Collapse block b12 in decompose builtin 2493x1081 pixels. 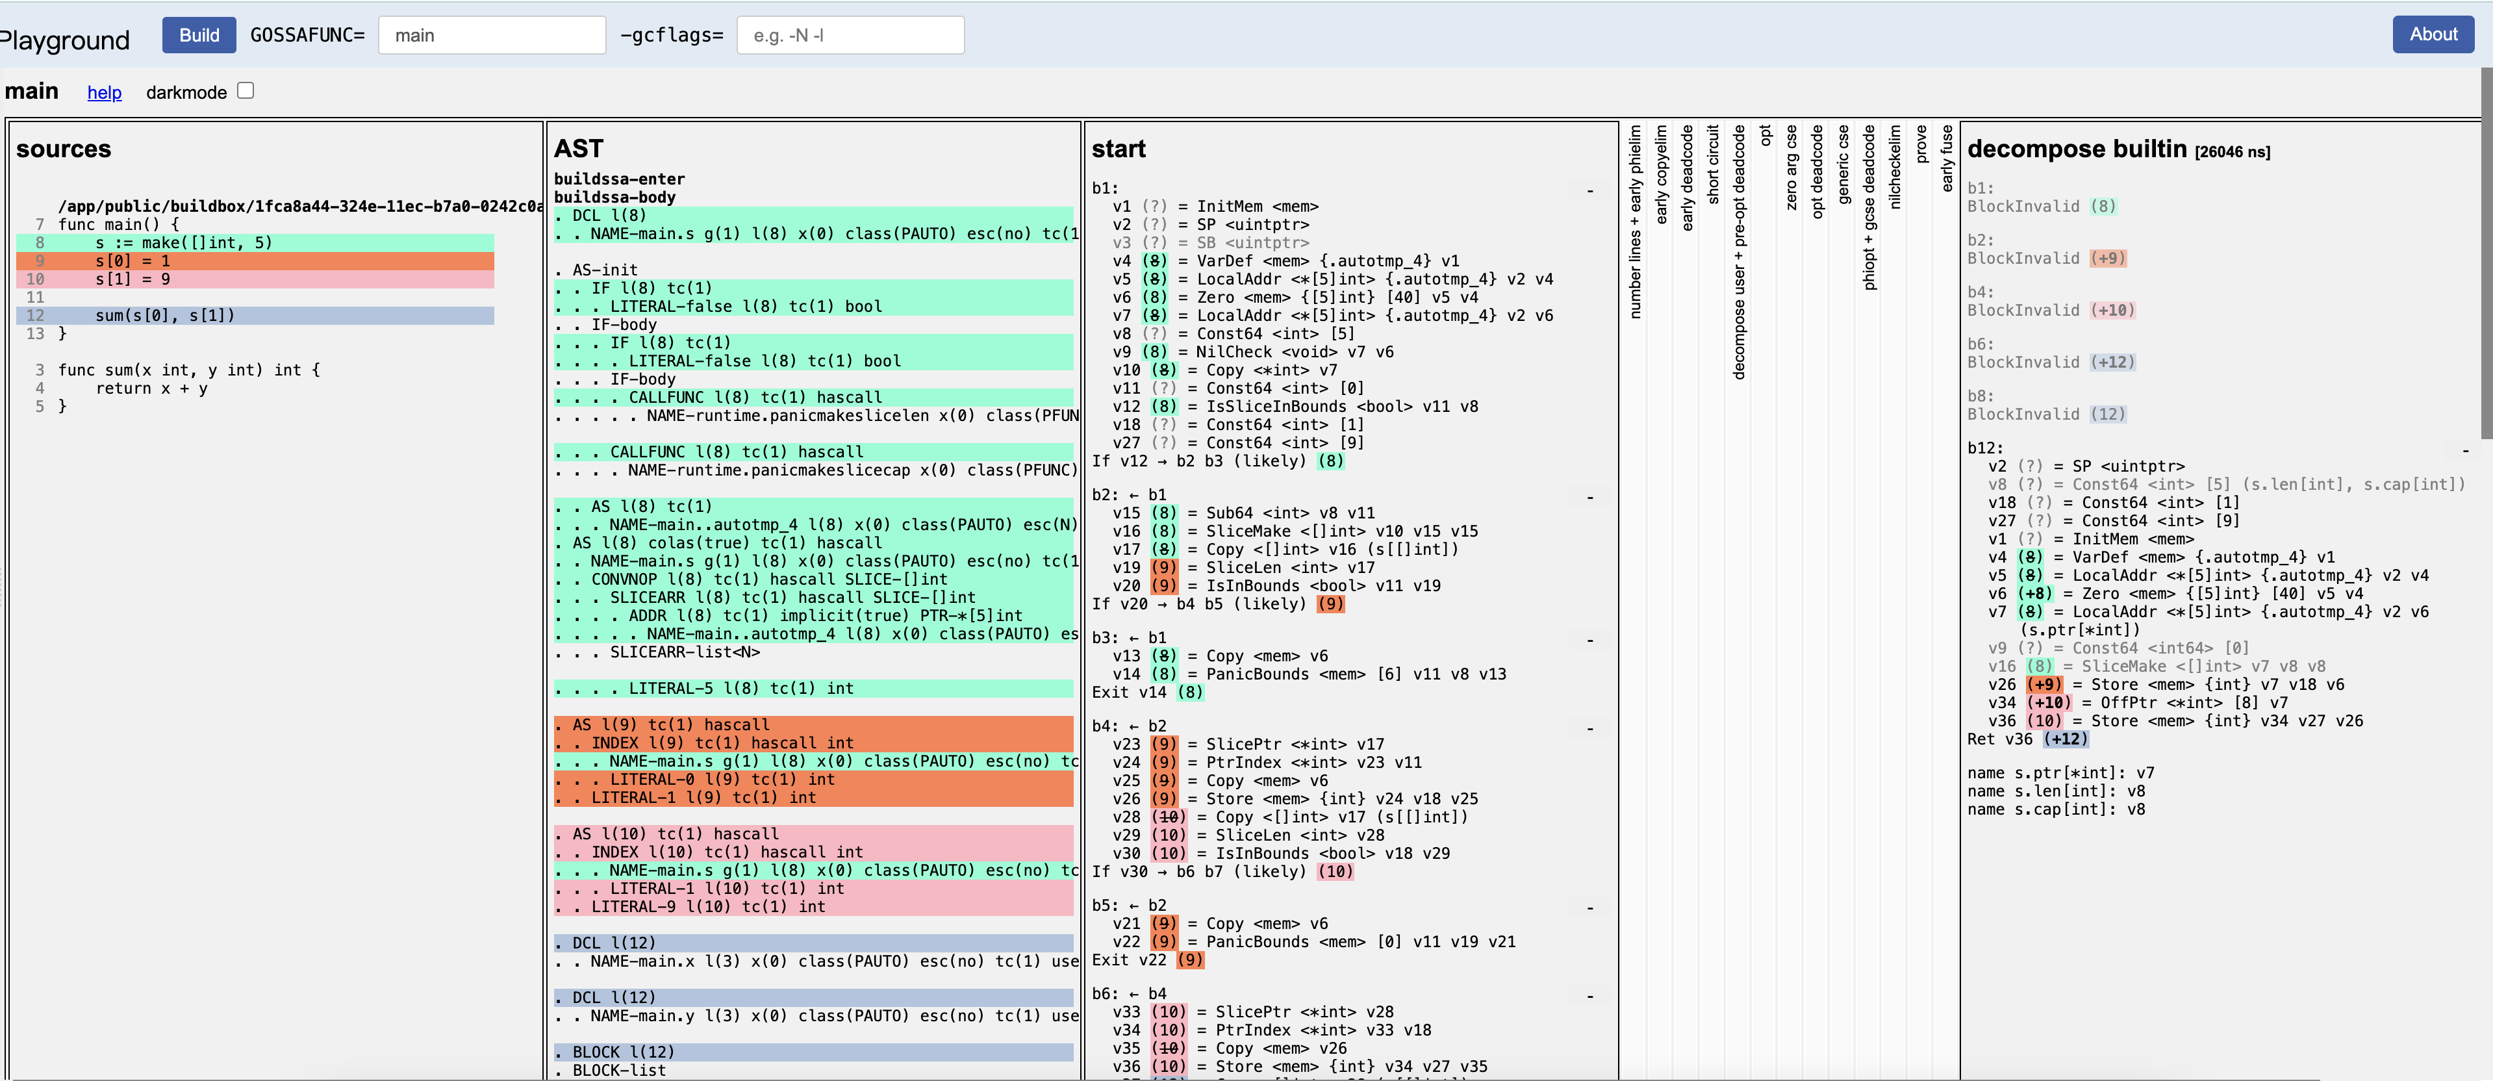(x=2465, y=451)
